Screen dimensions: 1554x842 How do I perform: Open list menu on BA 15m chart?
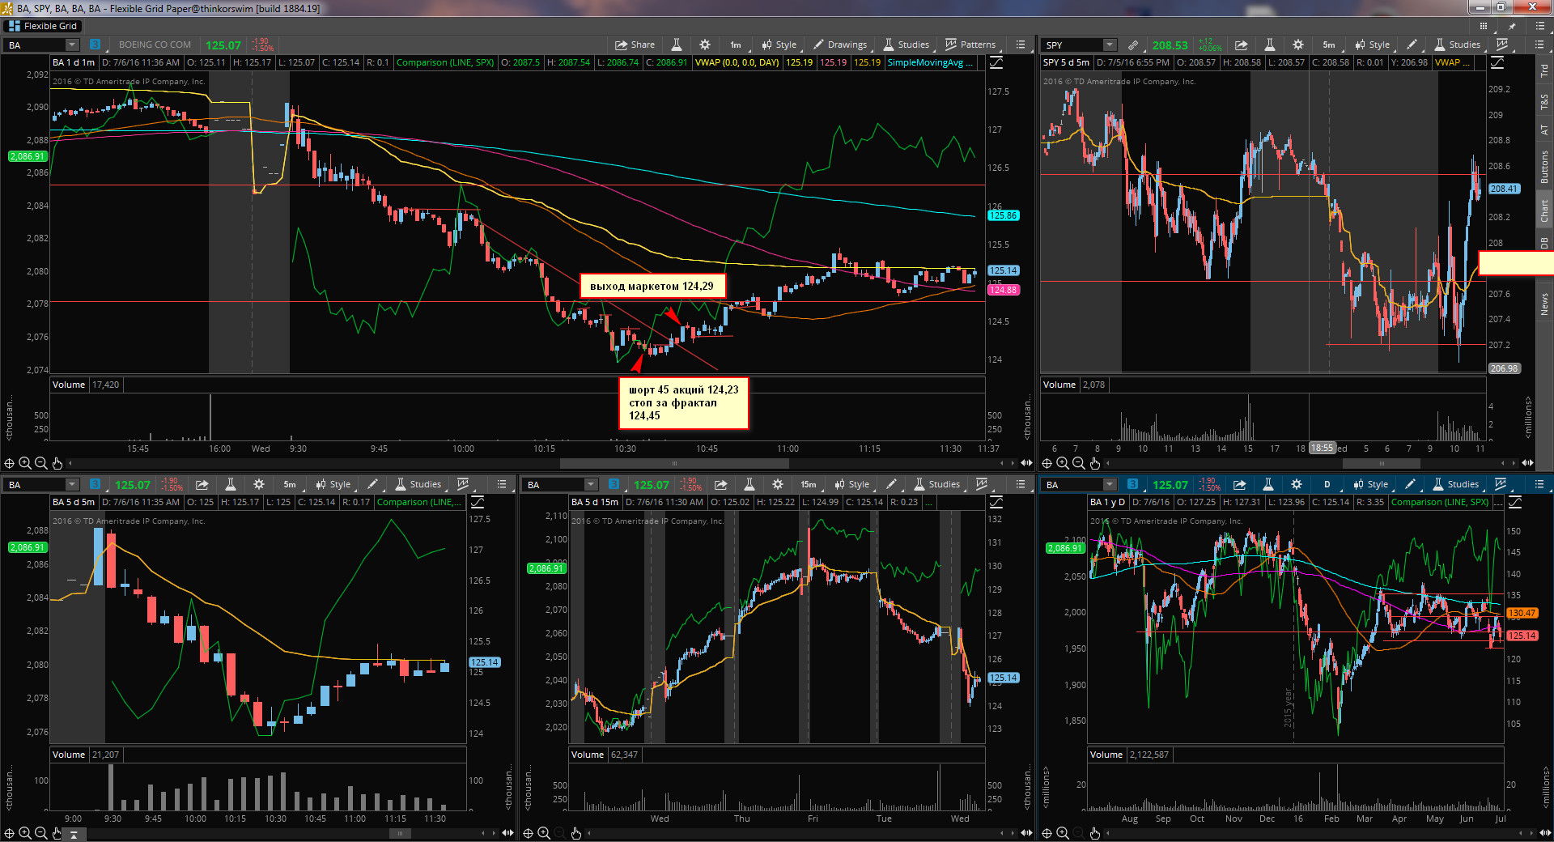point(1021,484)
